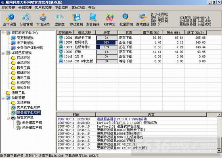Select CS1.5 game row
The width and height of the screenshot is (222, 158).
point(132,57)
